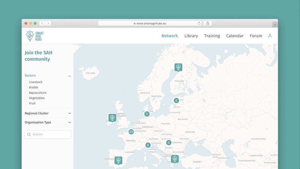Click the browser forward arrow
This screenshot has height=169, width=300.
click(48, 23)
